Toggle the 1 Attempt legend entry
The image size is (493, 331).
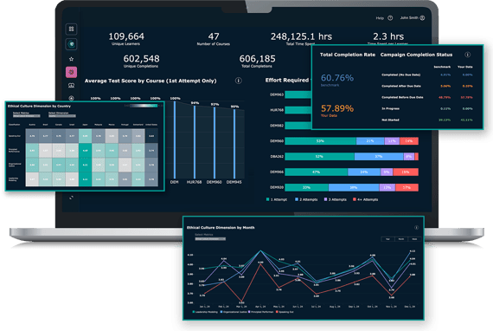(277, 199)
